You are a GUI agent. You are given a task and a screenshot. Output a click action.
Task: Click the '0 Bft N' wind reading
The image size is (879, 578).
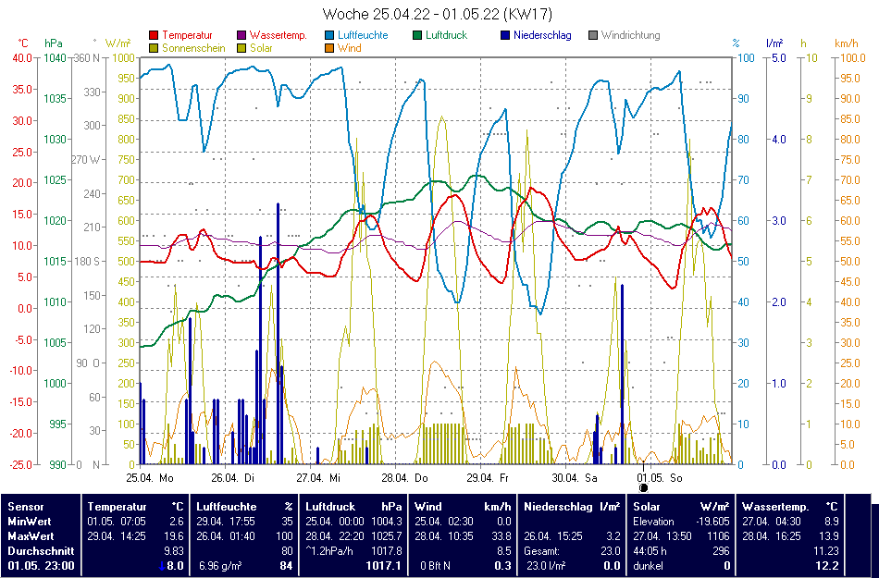tap(436, 566)
